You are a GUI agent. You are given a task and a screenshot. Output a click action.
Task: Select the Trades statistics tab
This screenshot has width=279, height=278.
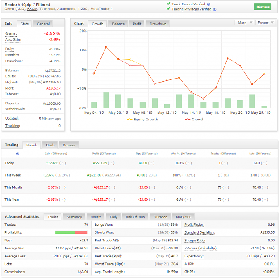[53, 217]
